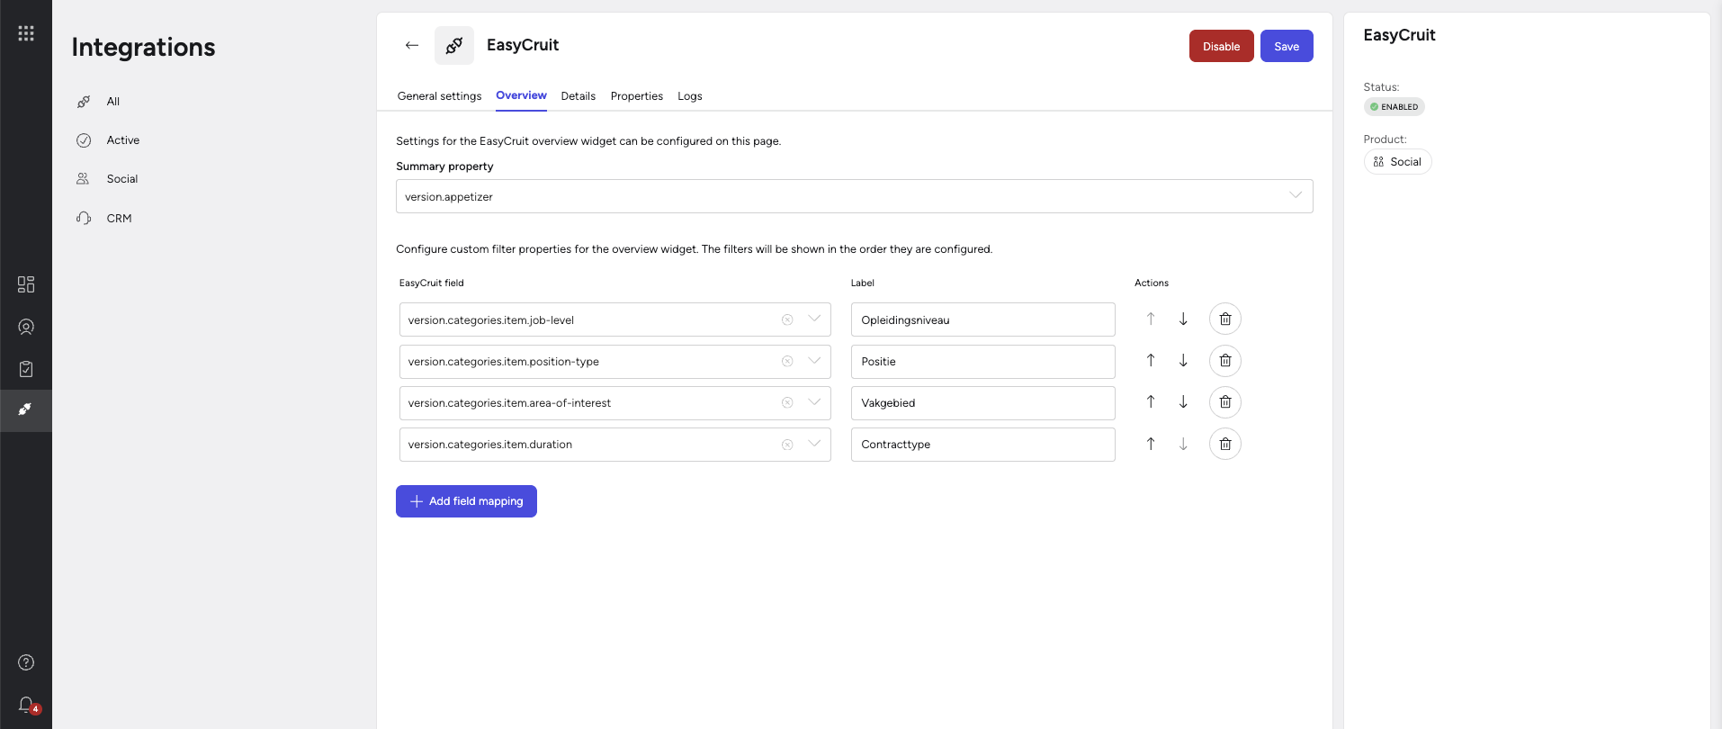Filter by Active integrations

coord(122,140)
